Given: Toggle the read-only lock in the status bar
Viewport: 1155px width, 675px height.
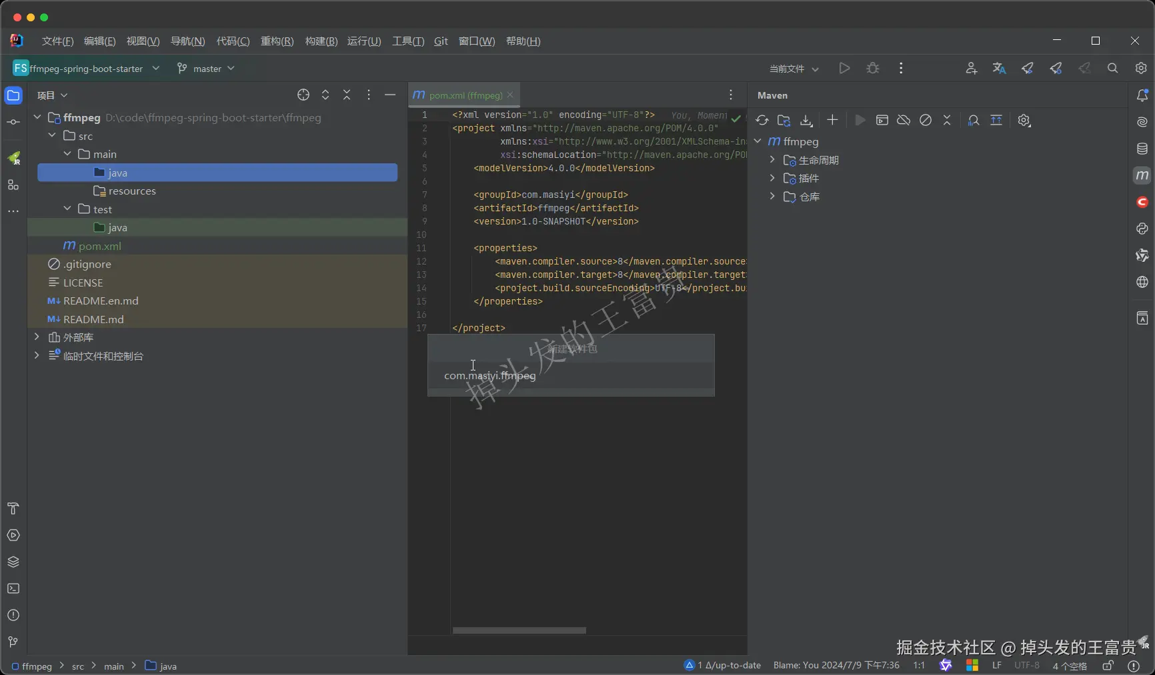Looking at the screenshot, I should (x=1108, y=665).
